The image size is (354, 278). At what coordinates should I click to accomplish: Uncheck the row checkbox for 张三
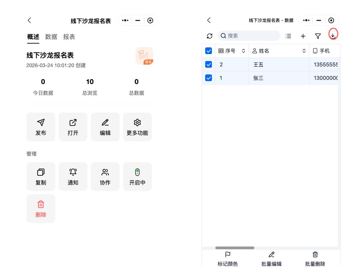click(209, 78)
